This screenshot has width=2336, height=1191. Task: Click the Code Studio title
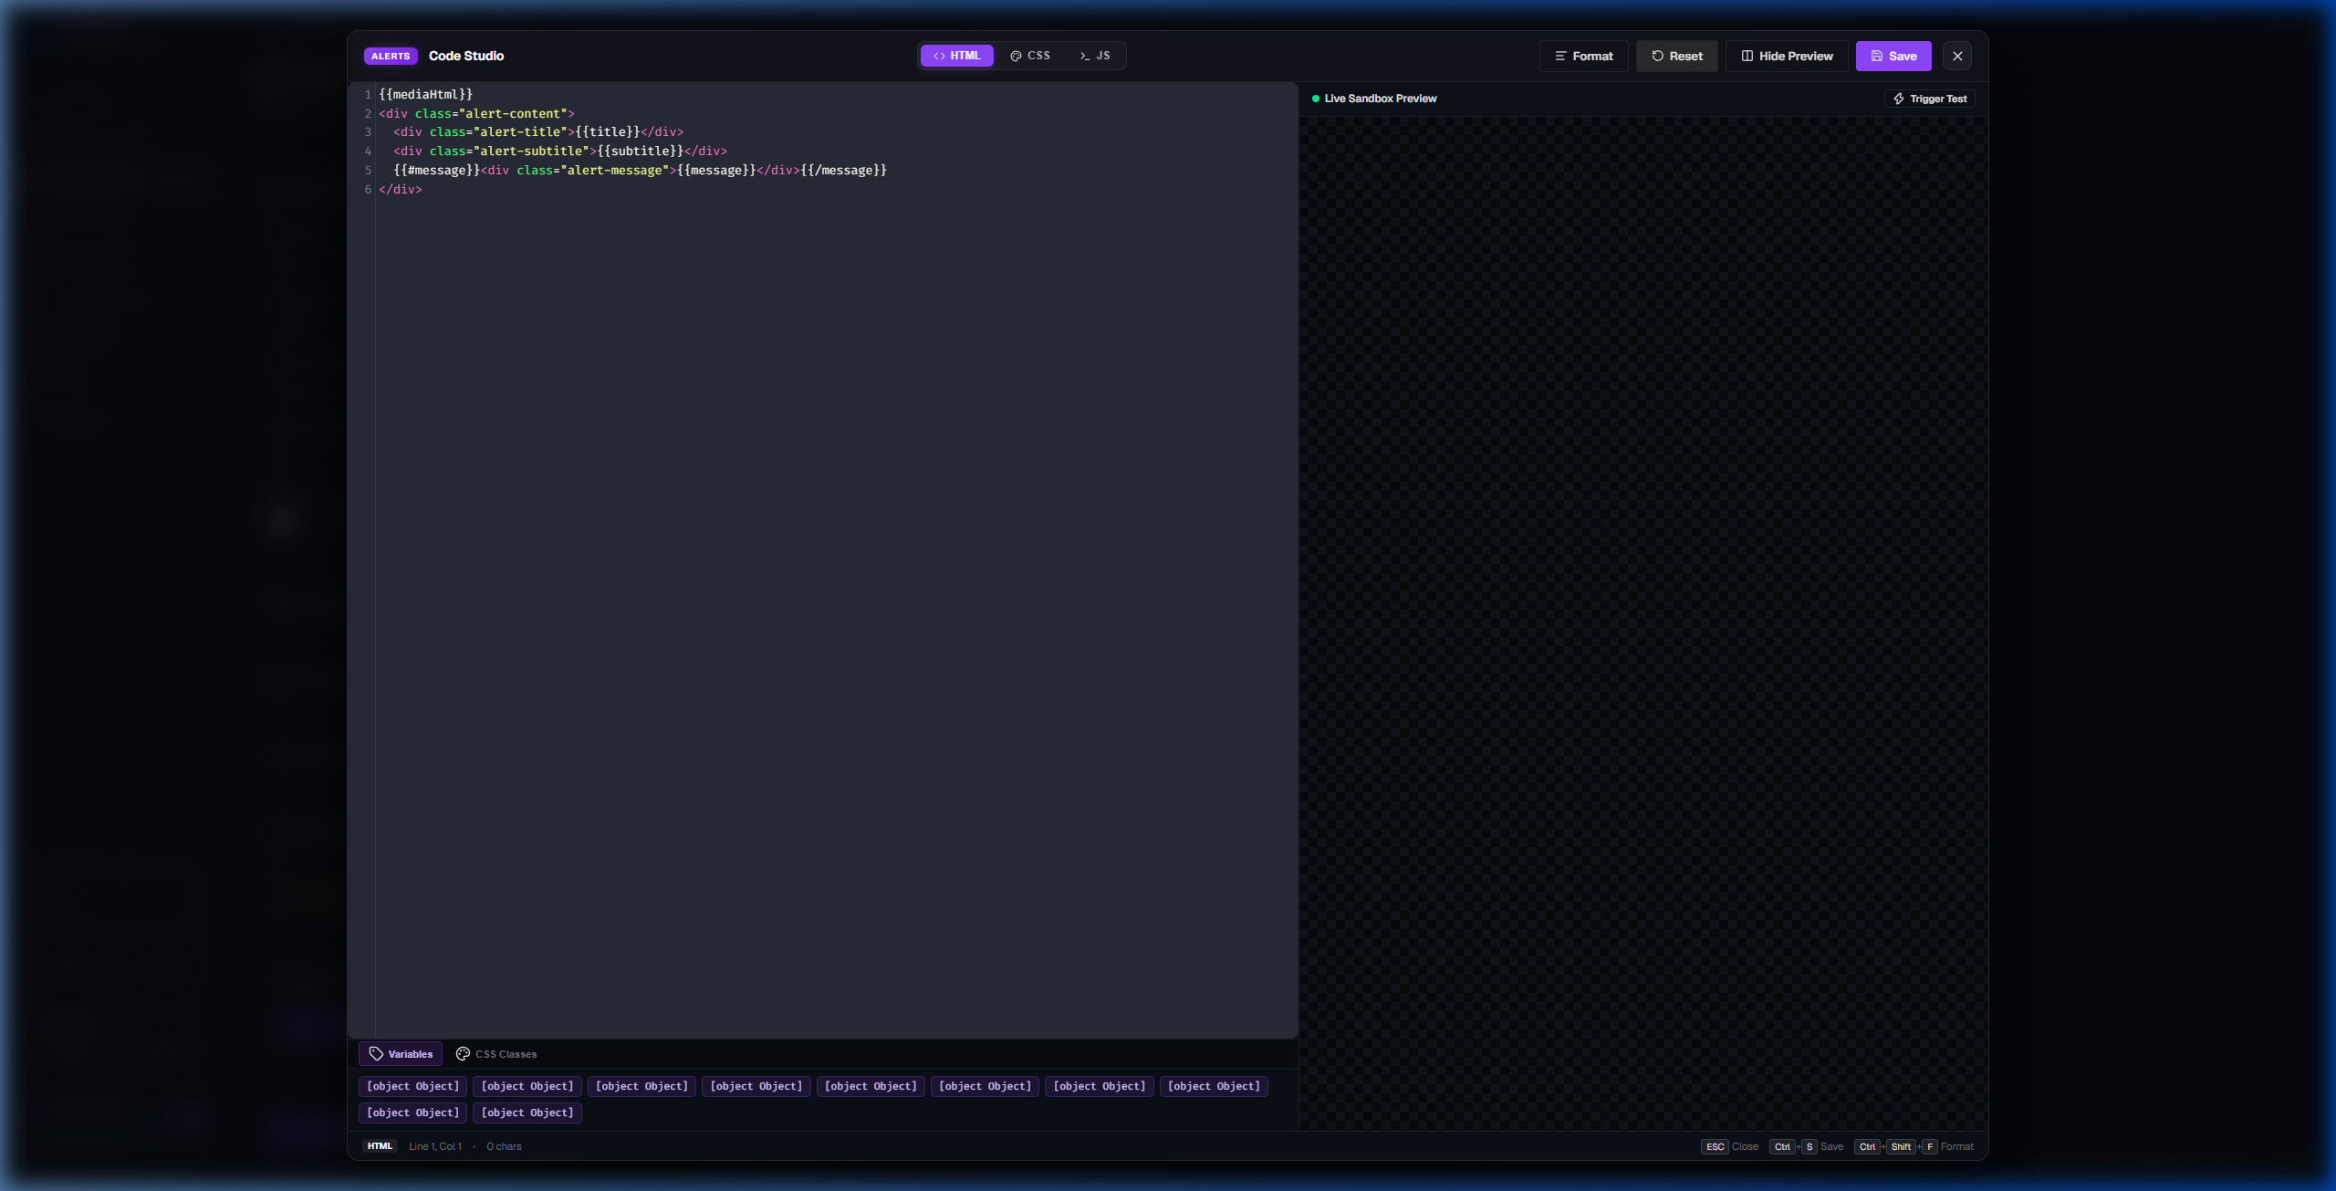point(466,56)
